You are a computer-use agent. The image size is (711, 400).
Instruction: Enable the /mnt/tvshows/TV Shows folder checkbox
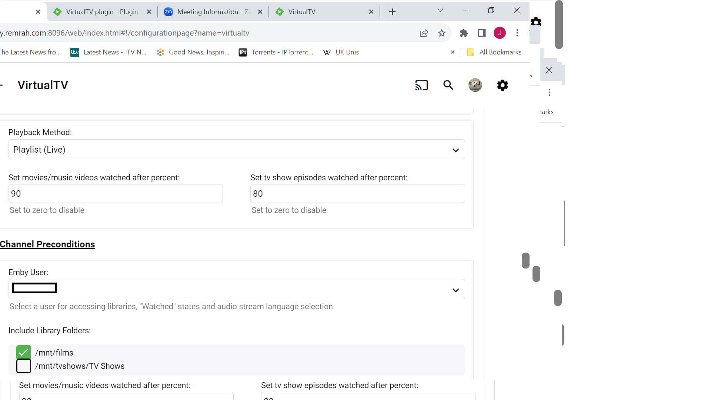coord(24,366)
